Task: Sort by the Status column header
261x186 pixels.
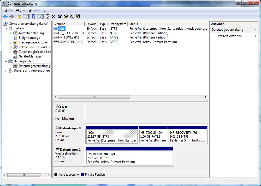Action: tap(168, 24)
